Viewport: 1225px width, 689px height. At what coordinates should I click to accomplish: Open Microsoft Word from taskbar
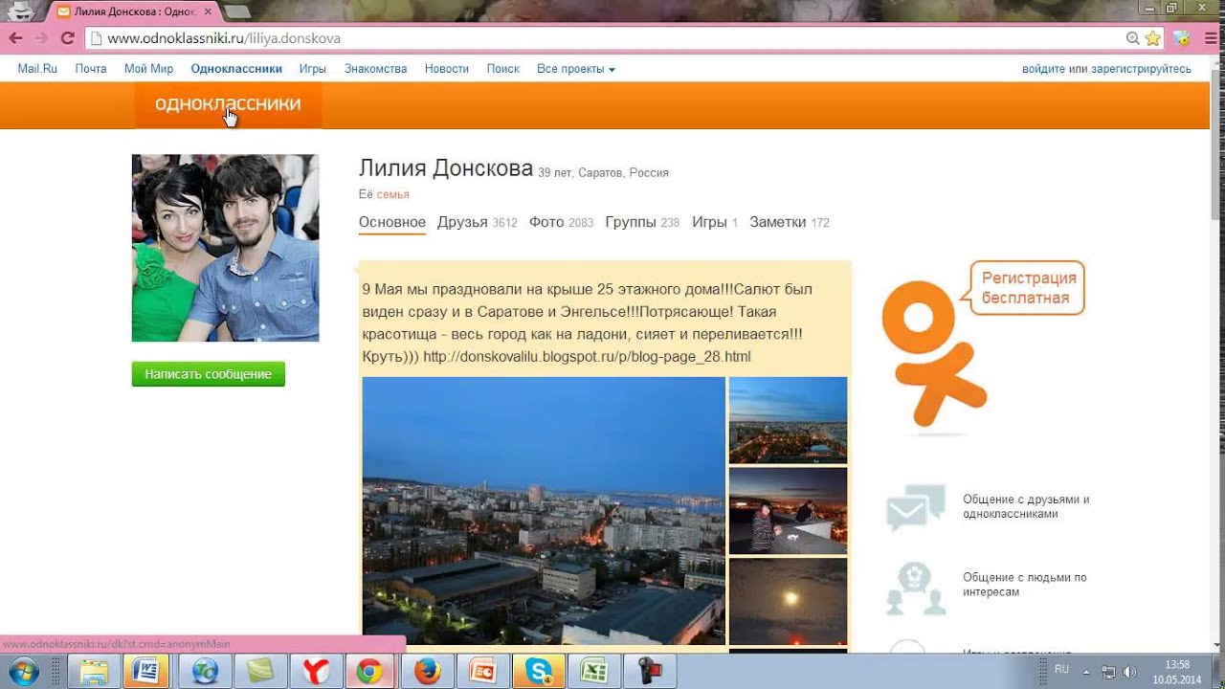(146, 672)
